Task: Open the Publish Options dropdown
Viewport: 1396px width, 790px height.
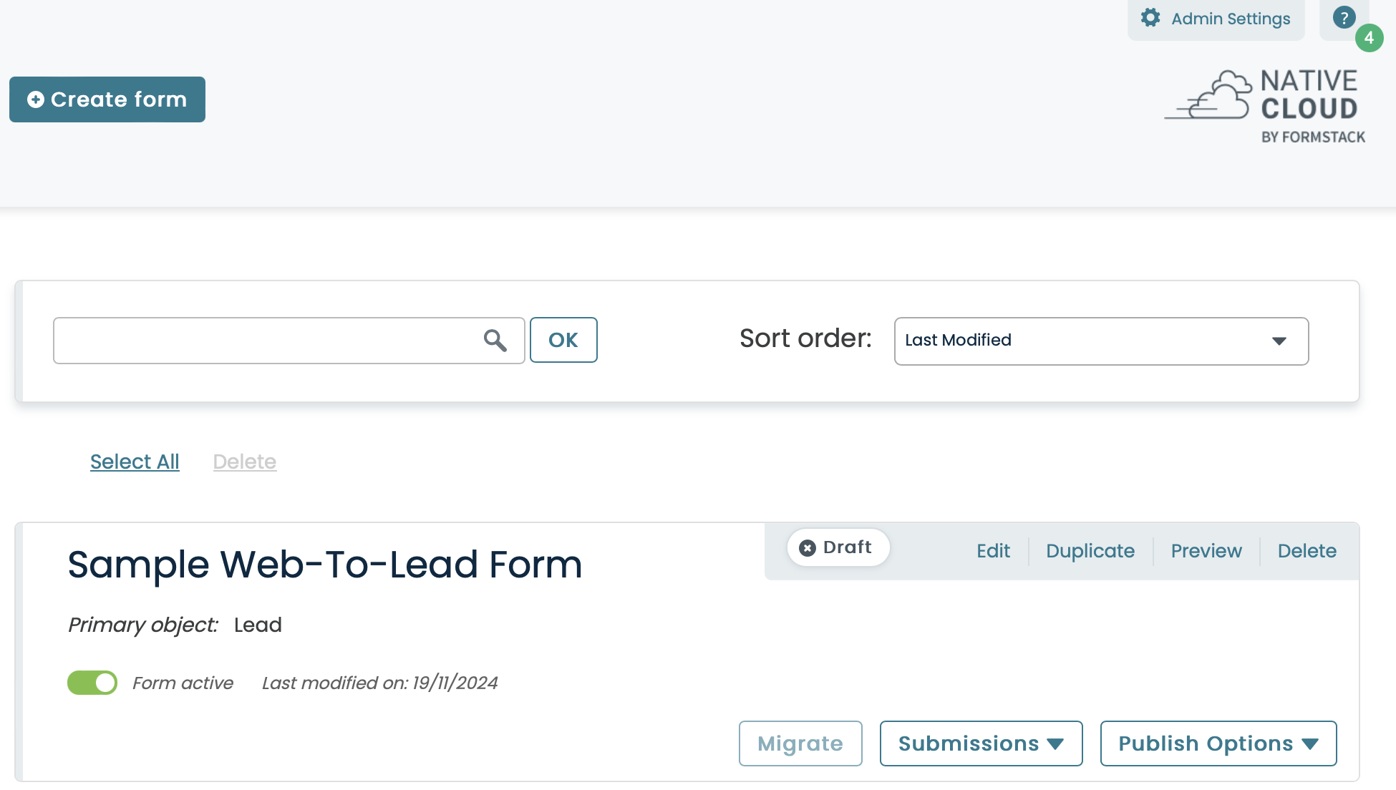Action: [1218, 743]
